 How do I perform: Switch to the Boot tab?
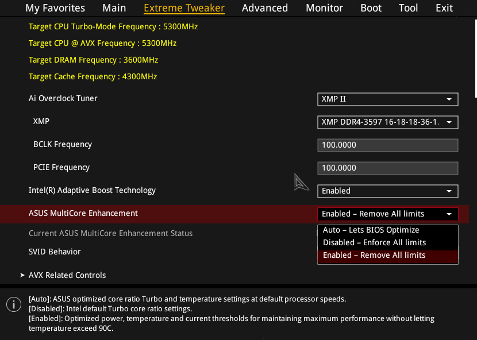click(x=371, y=8)
